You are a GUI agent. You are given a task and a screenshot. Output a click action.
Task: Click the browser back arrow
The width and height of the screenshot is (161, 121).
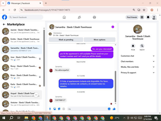point(4,10)
